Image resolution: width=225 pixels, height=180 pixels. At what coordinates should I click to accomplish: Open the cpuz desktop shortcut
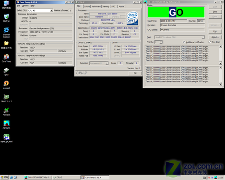6,72
